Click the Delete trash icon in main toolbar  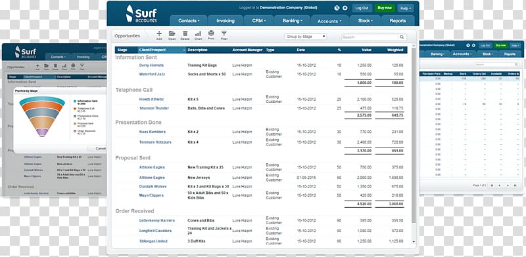185,33
